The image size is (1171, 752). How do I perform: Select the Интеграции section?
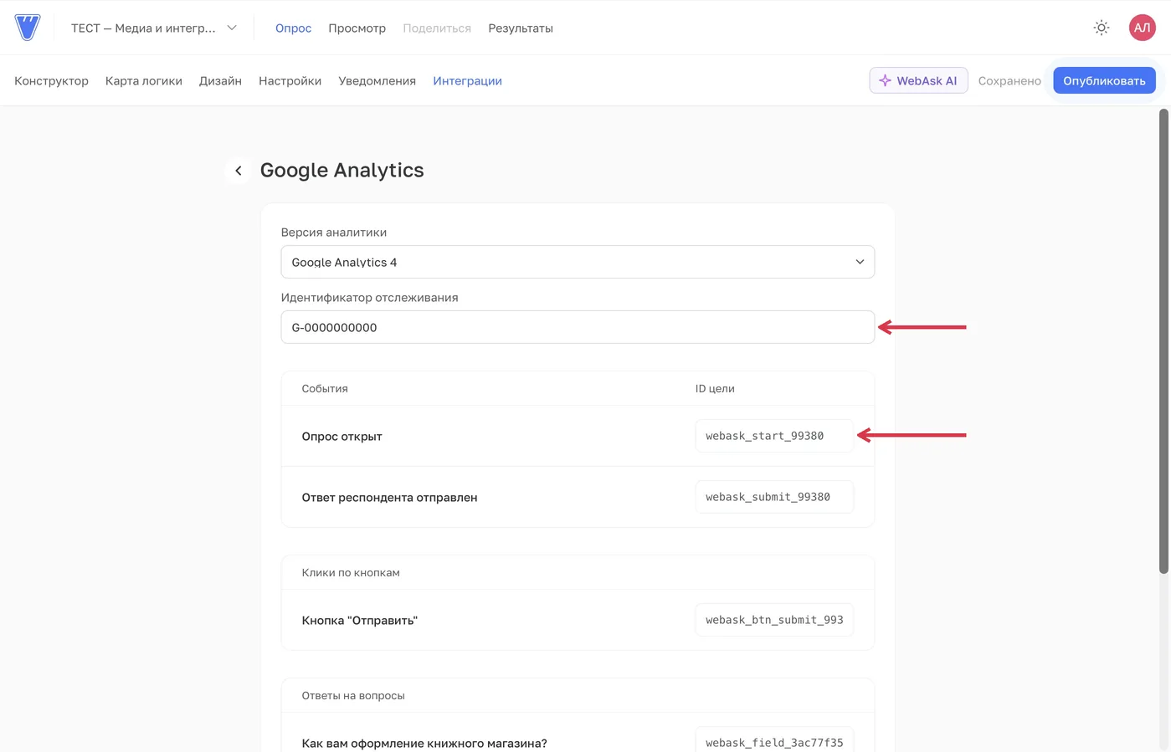(467, 81)
